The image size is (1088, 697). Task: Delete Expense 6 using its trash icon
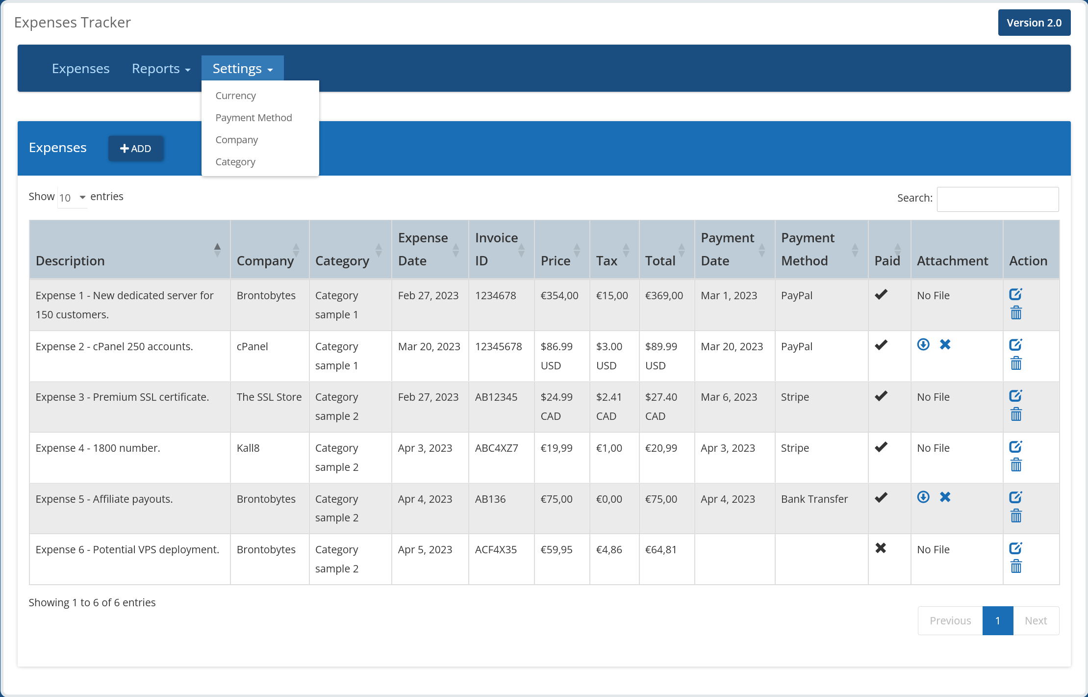tap(1016, 567)
